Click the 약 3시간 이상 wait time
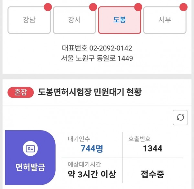Image resolution: width=194 pixels, height=189 pixels. (92, 175)
